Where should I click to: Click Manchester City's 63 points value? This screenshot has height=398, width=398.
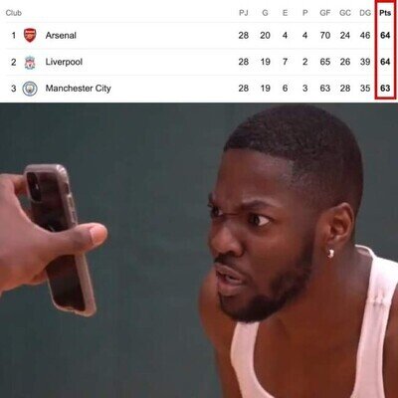[x=385, y=89]
